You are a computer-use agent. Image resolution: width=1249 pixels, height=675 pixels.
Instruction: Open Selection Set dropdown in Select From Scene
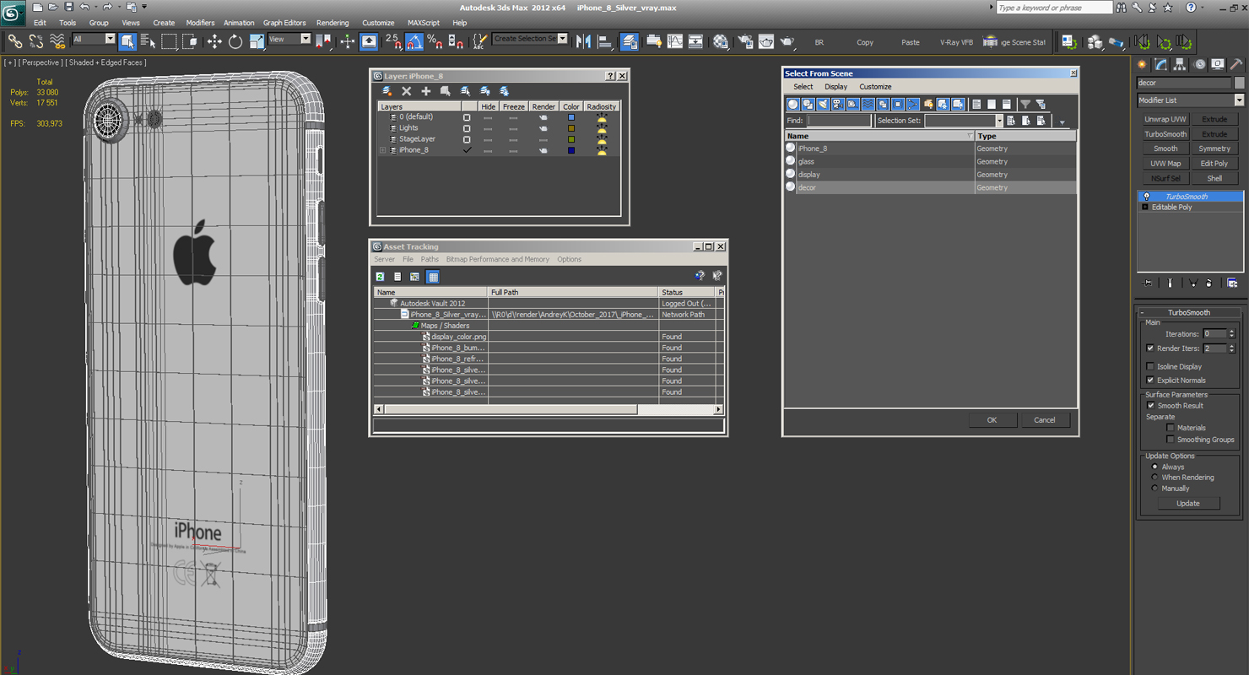[999, 121]
